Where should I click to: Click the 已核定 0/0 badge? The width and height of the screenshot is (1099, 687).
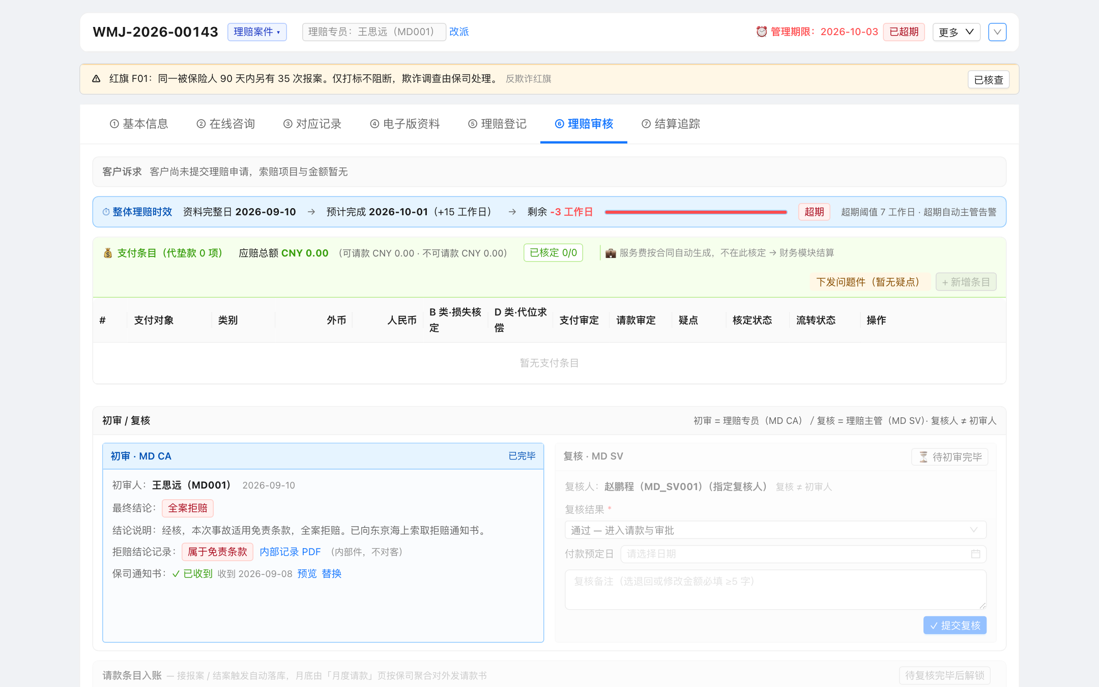[553, 253]
